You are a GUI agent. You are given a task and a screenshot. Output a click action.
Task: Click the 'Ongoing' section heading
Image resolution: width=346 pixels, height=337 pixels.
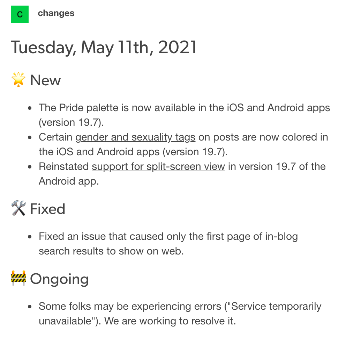[59, 279]
